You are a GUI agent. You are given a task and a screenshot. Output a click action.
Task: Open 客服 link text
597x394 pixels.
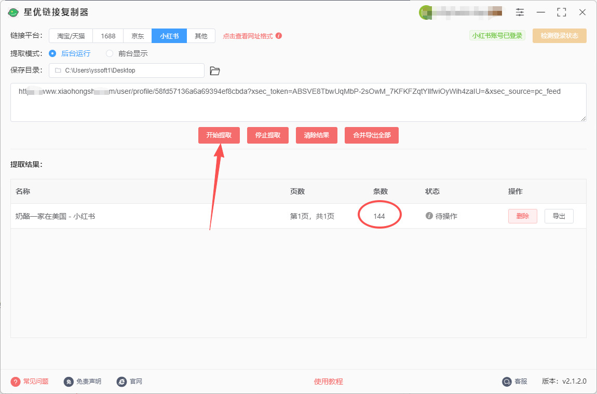521,382
